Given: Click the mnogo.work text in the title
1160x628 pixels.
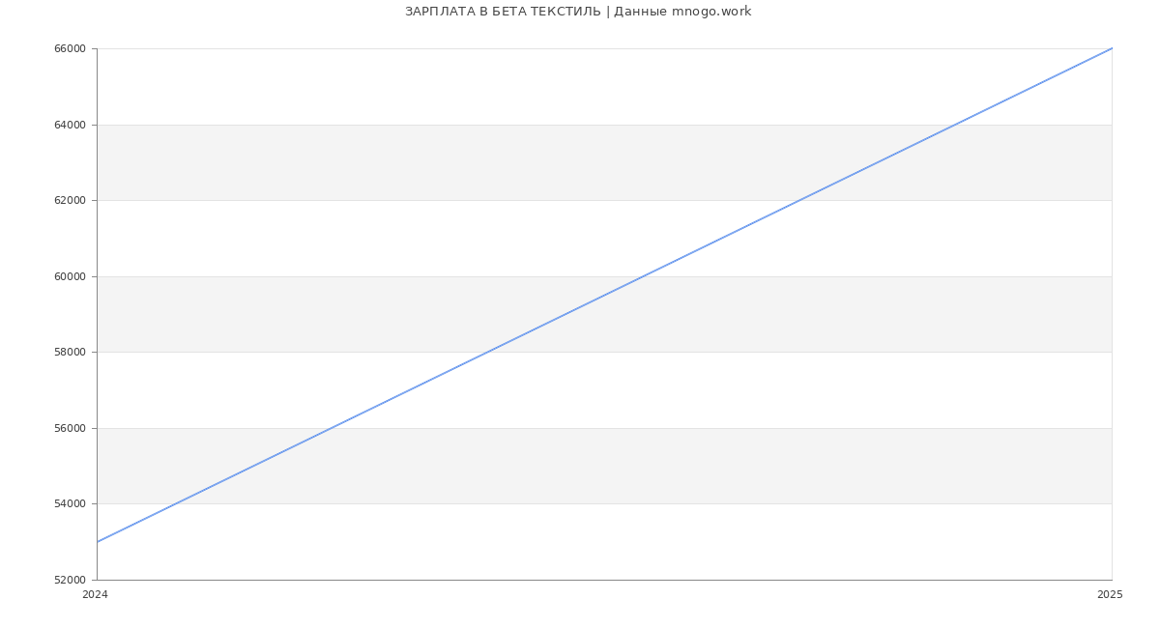Looking at the screenshot, I should pos(711,12).
